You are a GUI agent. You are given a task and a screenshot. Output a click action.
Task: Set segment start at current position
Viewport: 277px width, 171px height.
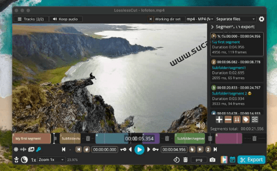87,149
